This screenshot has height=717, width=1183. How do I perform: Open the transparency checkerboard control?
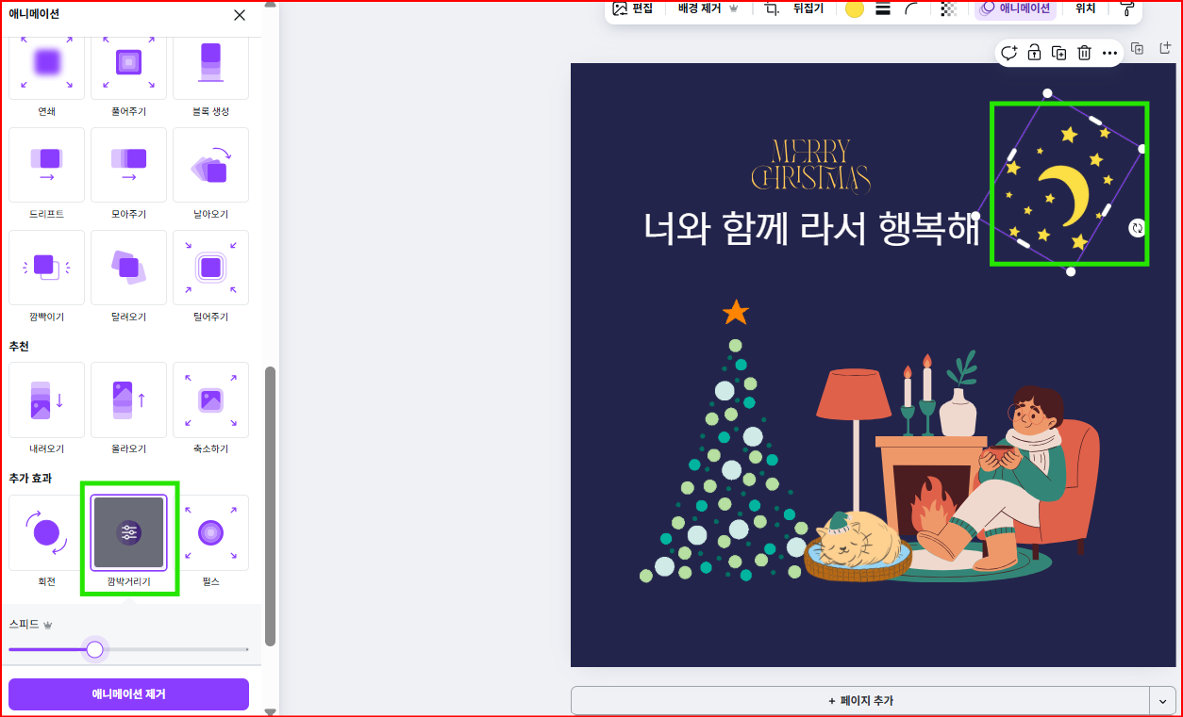point(950,9)
